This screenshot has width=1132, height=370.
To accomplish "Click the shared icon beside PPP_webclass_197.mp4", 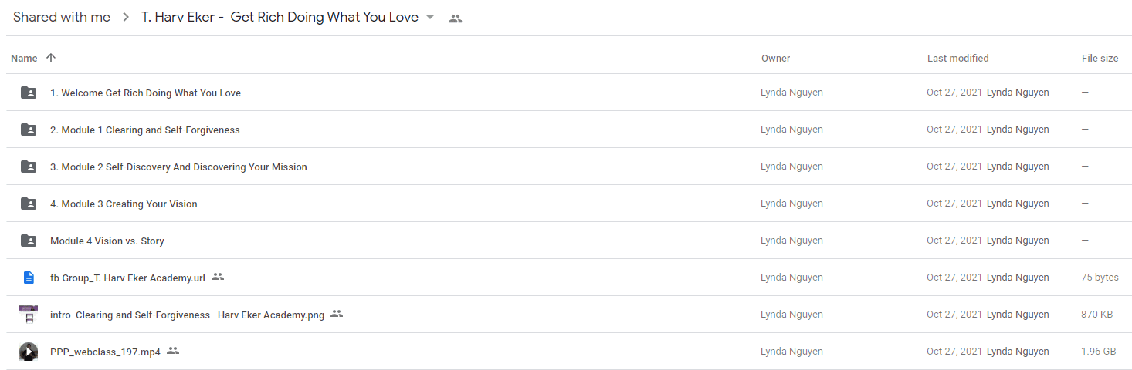I will 173,351.
